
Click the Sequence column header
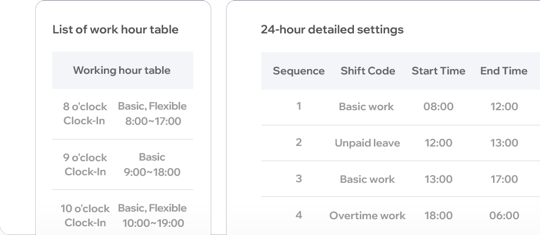pyautogui.click(x=299, y=71)
